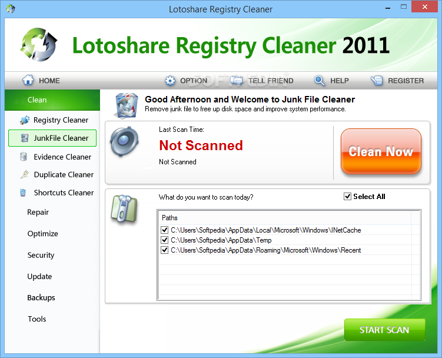Expand the Tools section

[36, 319]
